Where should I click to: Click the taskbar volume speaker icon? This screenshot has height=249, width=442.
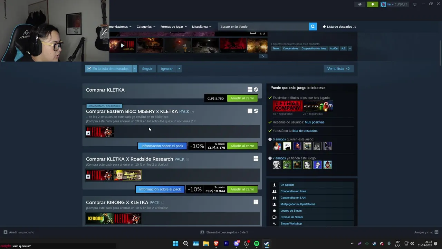pos(412,243)
